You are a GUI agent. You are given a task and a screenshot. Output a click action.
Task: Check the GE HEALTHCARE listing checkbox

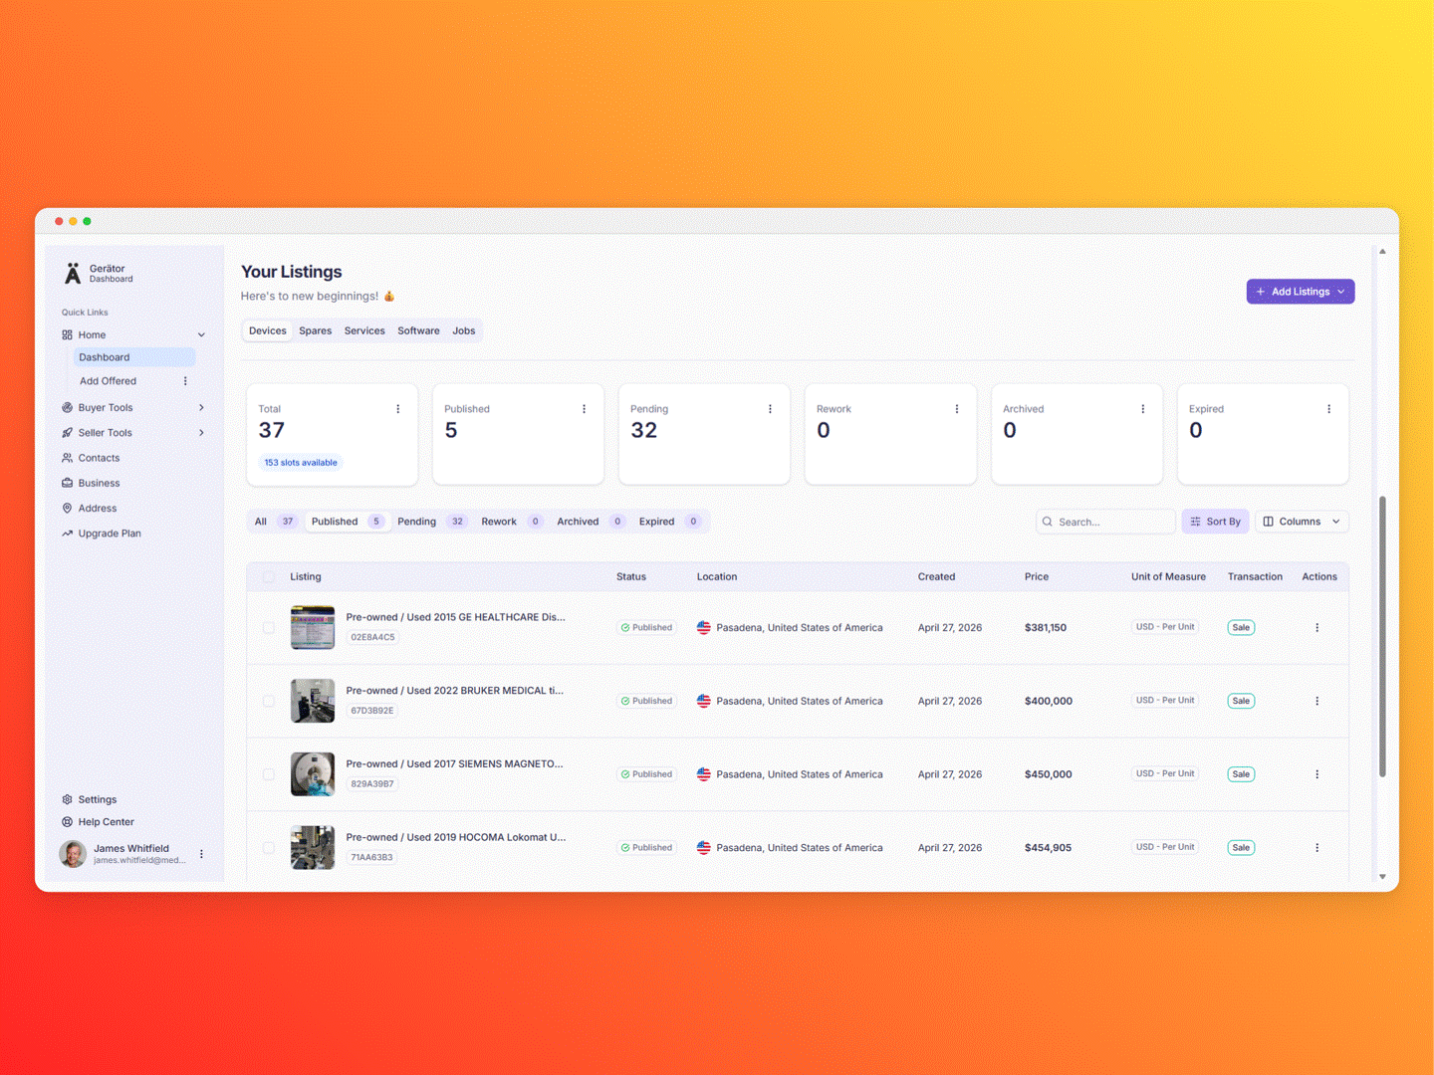click(269, 628)
